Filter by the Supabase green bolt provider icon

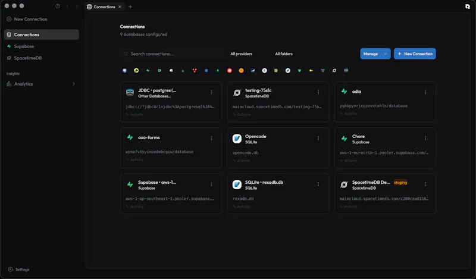pyautogui.click(x=148, y=70)
